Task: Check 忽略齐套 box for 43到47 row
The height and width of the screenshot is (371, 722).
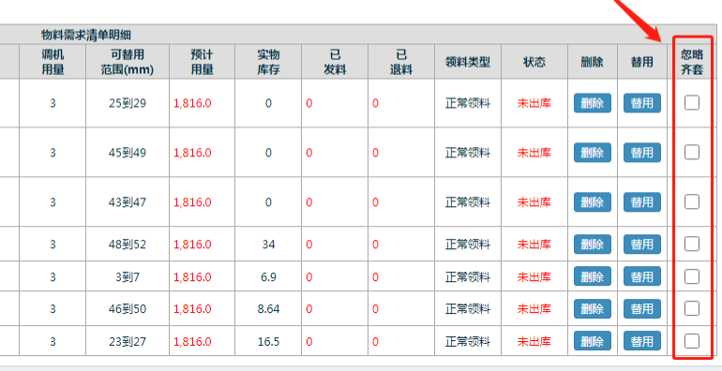Action: 692,201
